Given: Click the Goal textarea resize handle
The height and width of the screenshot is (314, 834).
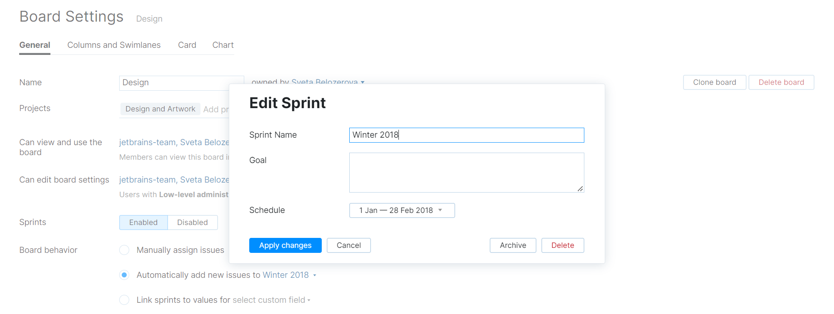Looking at the screenshot, I should click(580, 188).
